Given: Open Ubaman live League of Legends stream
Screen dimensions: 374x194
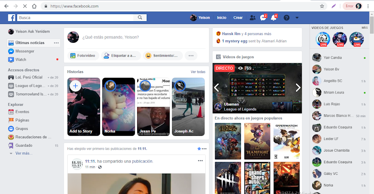Looking at the screenshot, I should pyautogui.click(x=257, y=88).
